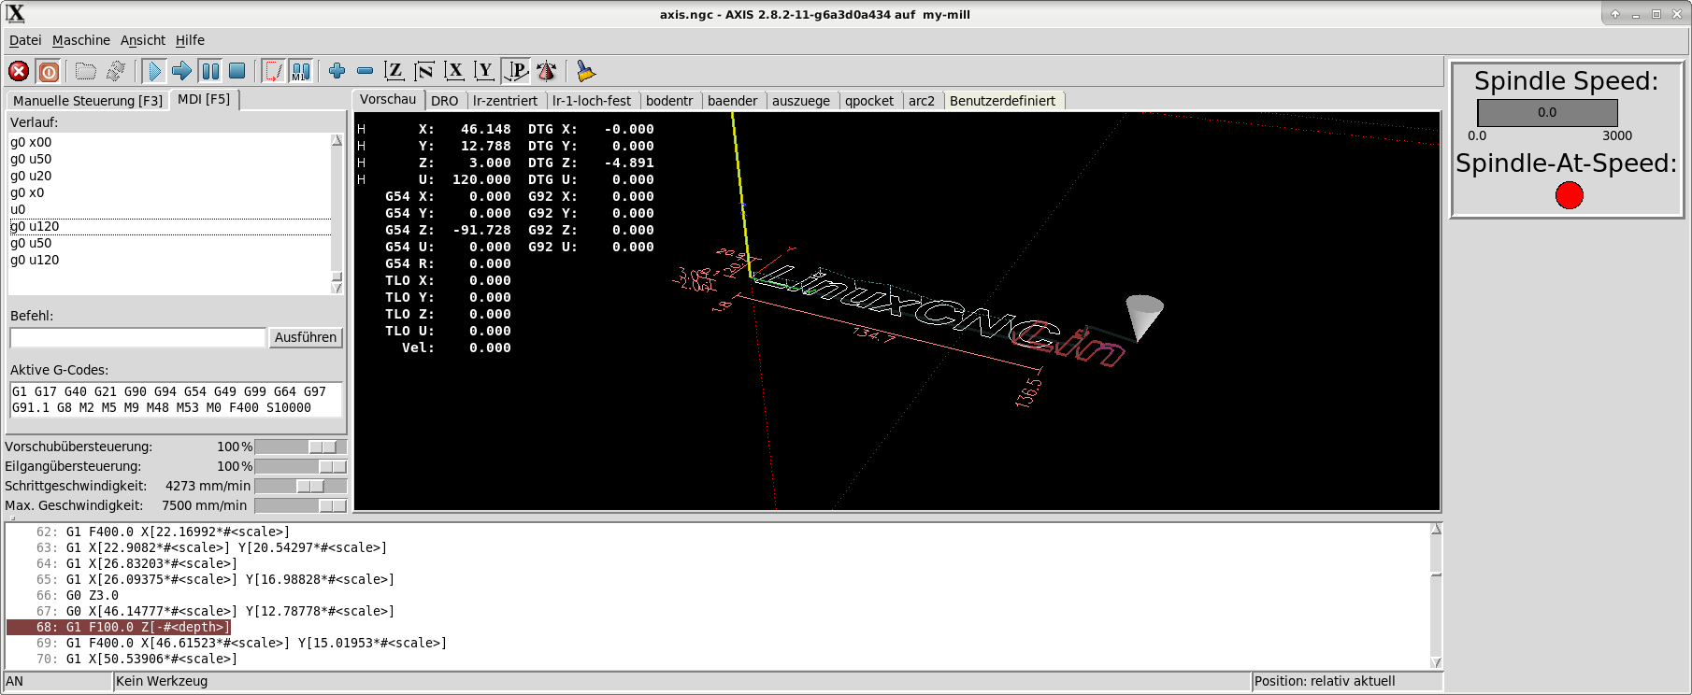Open the Datei menu
This screenshot has height=695, width=1692.
(x=25, y=40)
